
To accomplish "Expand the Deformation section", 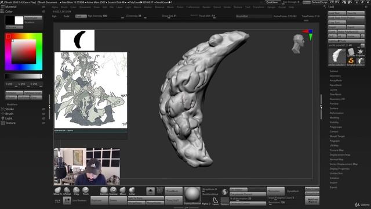I will coord(337,113).
